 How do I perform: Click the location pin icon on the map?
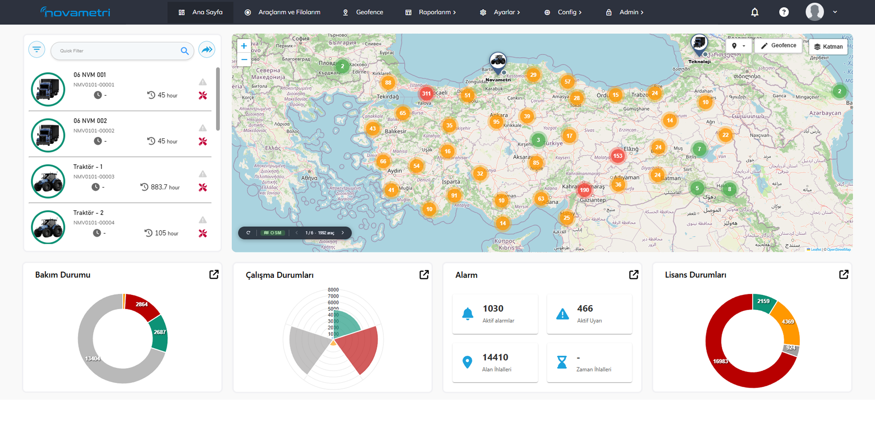[734, 46]
